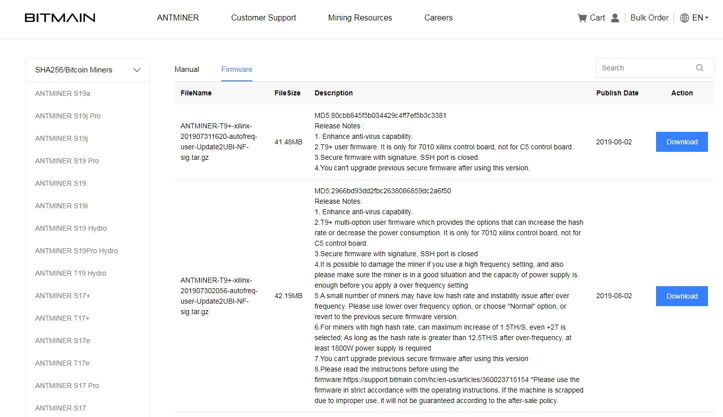The width and height of the screenshot is (723, 417).
Task: Open the Careers menu
Action: [438, 17]
